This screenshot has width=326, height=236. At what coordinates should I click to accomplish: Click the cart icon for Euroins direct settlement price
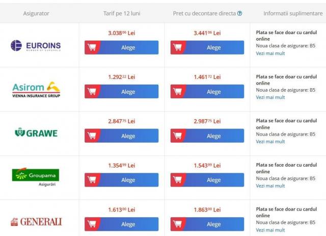[177, 47]
